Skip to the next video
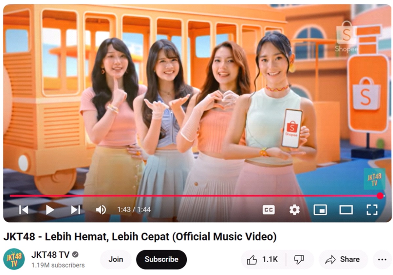393x275 pixels. point(76,210)
